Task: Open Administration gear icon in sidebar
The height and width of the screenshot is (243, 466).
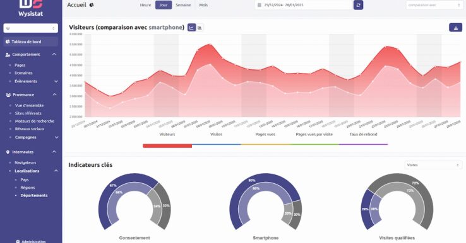Action: pyautogui.click(x=18, y=242)
